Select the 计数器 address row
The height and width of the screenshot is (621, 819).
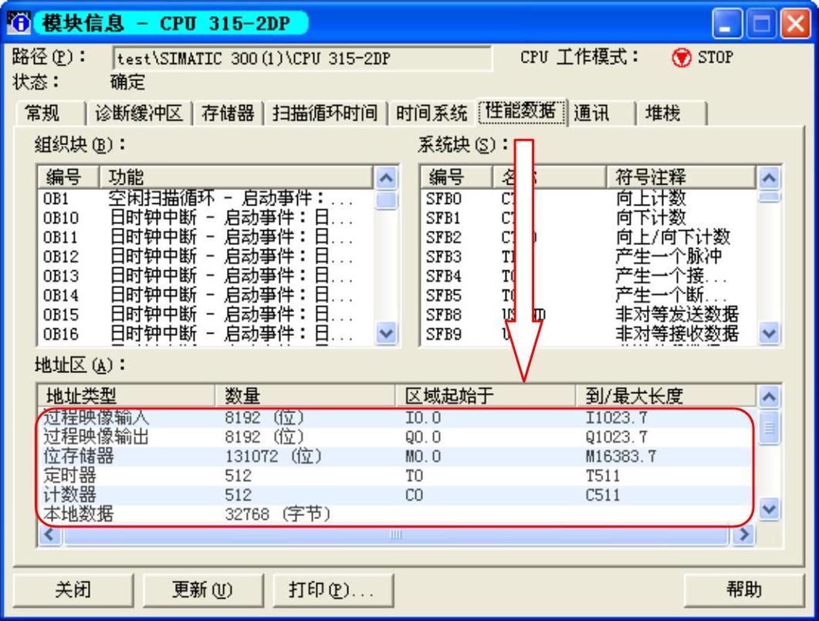point(397,495)
